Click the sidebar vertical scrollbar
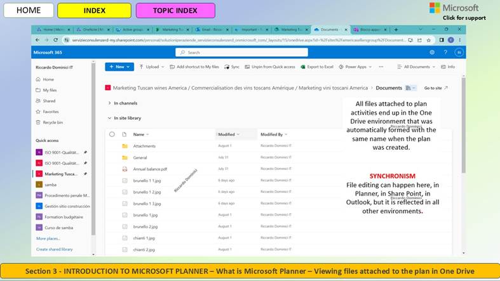The image size is (500, 281). click(x=93, y=150)
